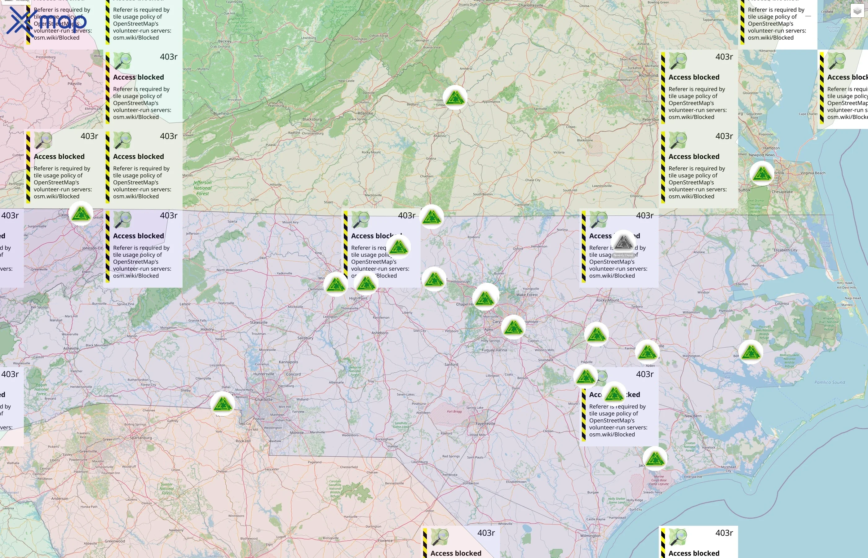Select the green marker on the Access blocked tile west of New Bern

coord(614,393)
